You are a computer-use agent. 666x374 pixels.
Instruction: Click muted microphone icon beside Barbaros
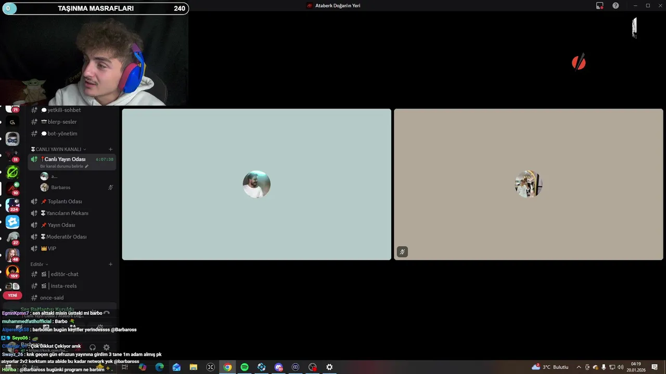tap(110, 188)
